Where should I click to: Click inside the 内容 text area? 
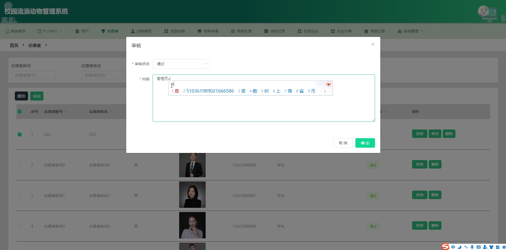click(x=264, y=98)
